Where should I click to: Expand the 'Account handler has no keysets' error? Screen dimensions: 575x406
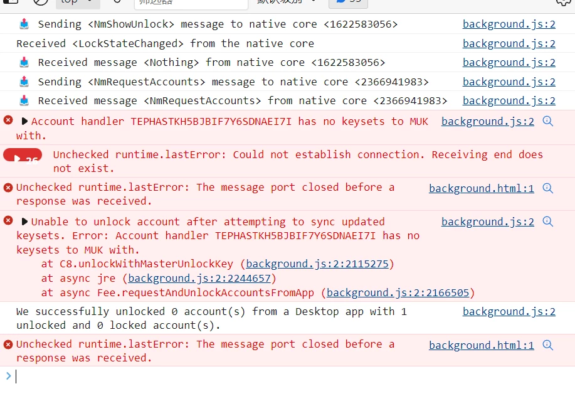[x=24, y=121]
